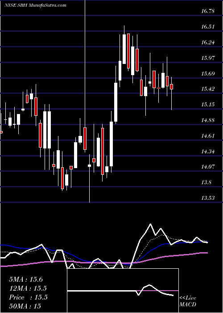Click the 50MA : 15 readout
This screenshot has width=223, height=313.
click(25, 306)
